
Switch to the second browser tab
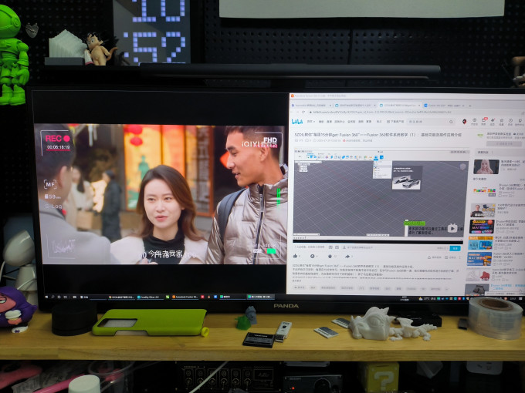354,106
